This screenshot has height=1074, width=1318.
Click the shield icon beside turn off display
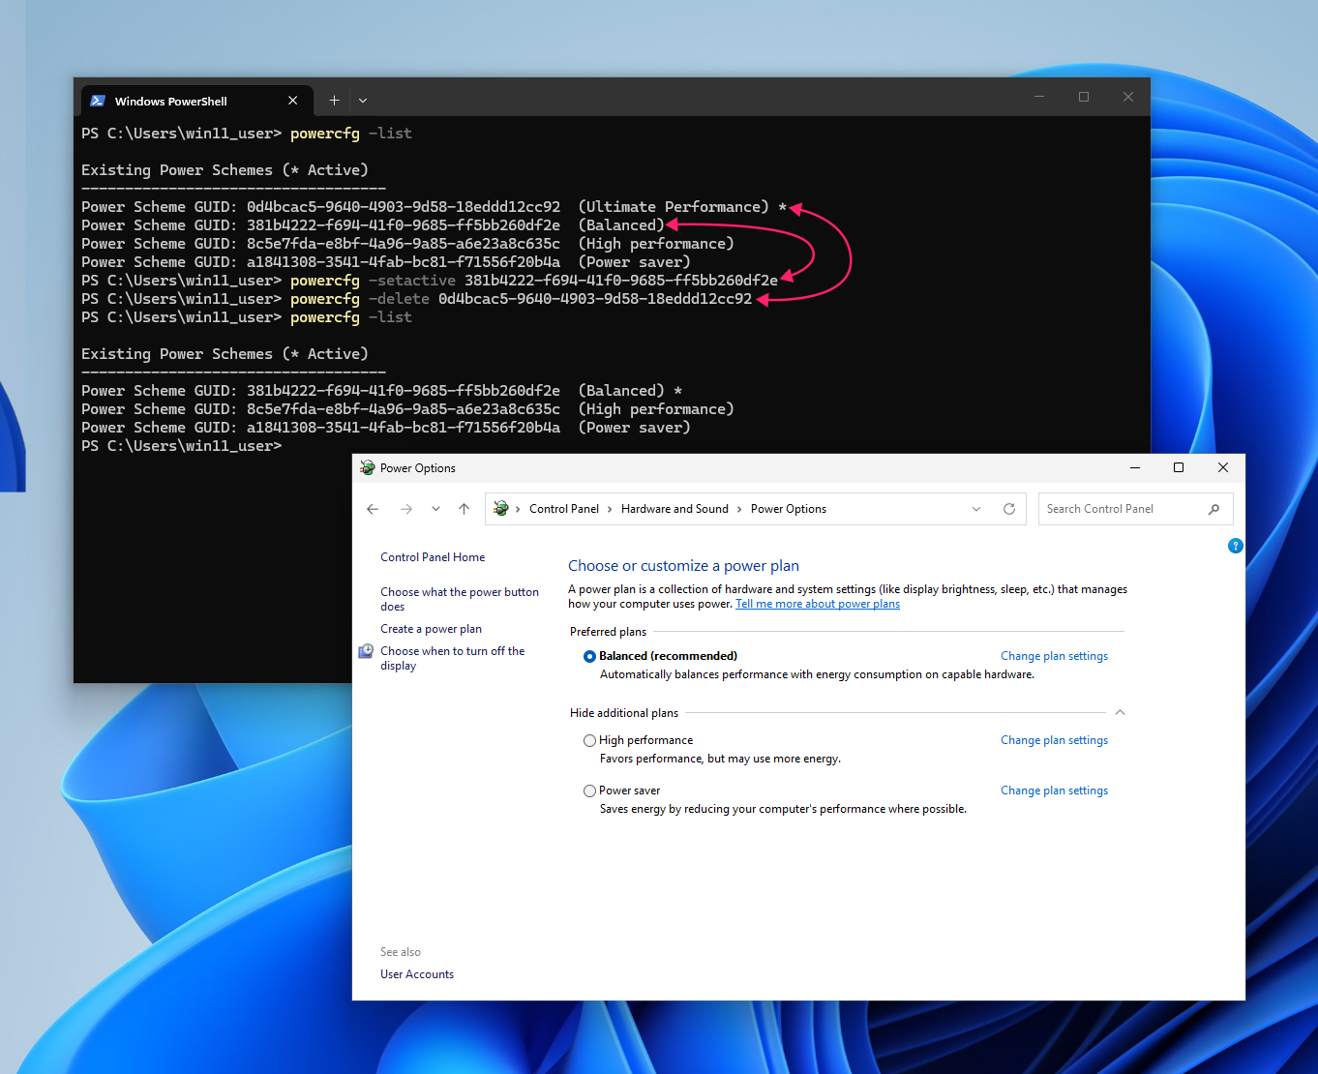tap(366, 651)
